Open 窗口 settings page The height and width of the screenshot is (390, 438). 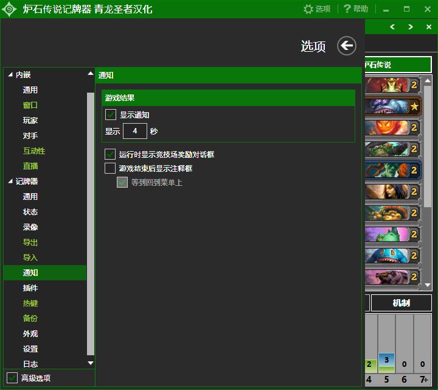tap(30, 105)
